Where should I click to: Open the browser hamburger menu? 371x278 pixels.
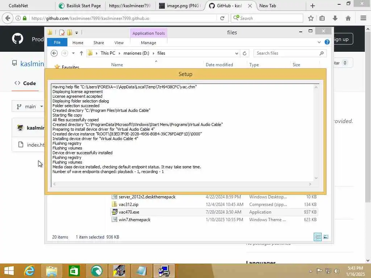363,18
